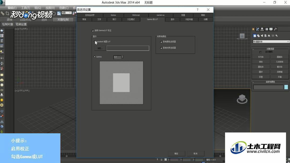Switch to the MAXScript tab
Image resolution: width=290 pixels, height=163 pixels.
pos(136,15)
